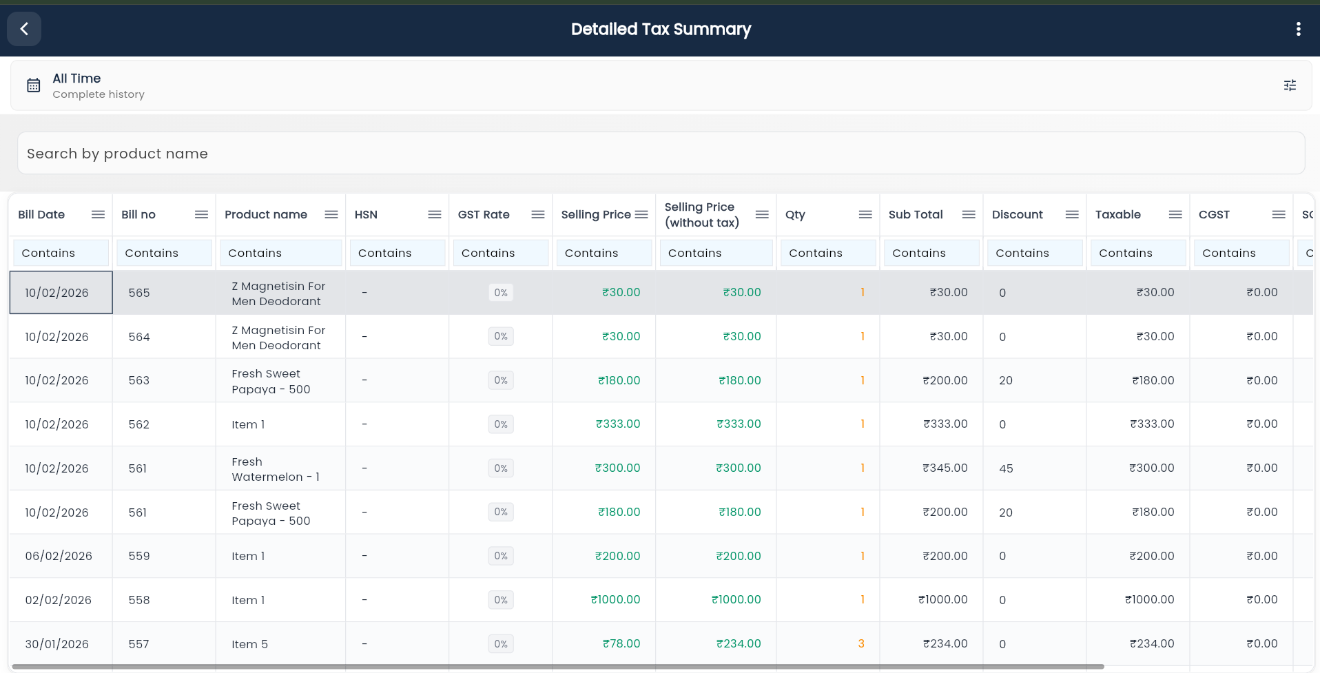
Task: Expand the Discount column menu
Action: pos(1071,214)
